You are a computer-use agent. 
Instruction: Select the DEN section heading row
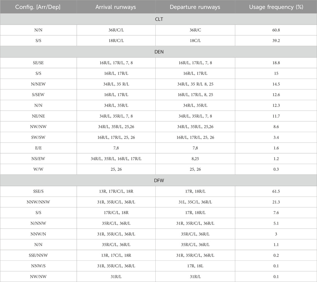158,52
